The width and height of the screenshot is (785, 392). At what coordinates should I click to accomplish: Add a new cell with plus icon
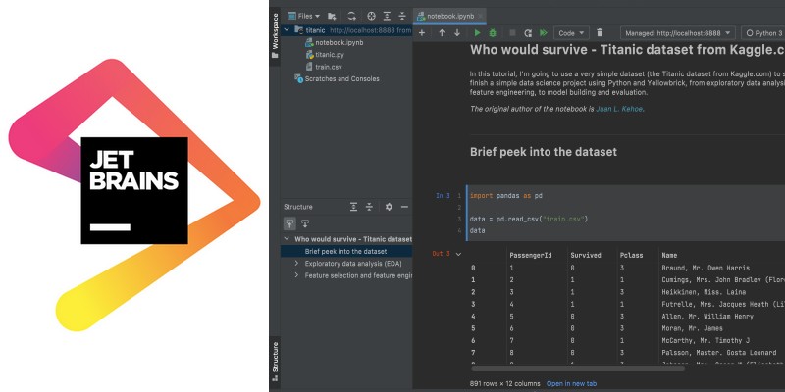422,33
